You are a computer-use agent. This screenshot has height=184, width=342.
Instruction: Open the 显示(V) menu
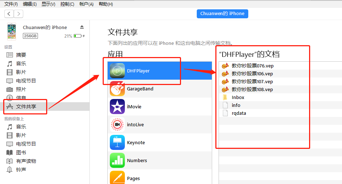[48, 4]
